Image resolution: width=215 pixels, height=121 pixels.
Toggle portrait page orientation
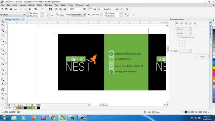[x=47, y=15]
